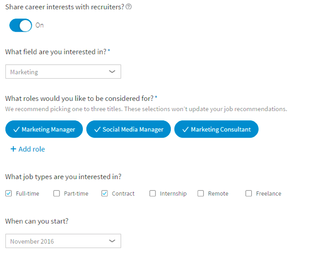Remove the Social Media Manager role
The image size is (318, 253).
[129, 129]
